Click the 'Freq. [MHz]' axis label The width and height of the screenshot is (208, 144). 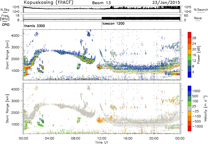tap(5, 18)
